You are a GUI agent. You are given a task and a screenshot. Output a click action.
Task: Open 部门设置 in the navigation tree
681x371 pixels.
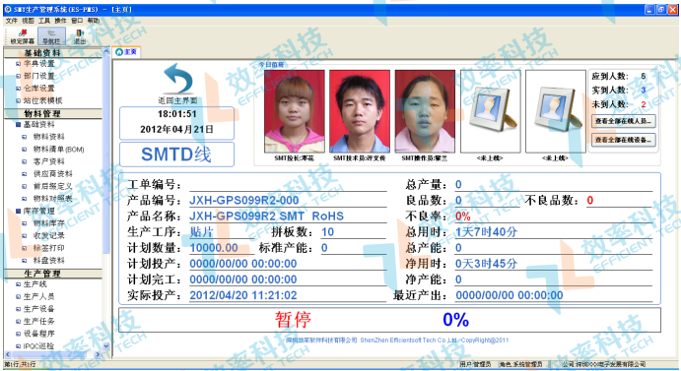coord(39,76)
